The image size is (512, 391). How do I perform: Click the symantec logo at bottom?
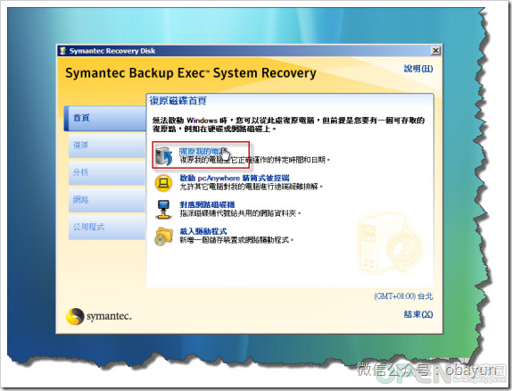click(x=99, y=316)
